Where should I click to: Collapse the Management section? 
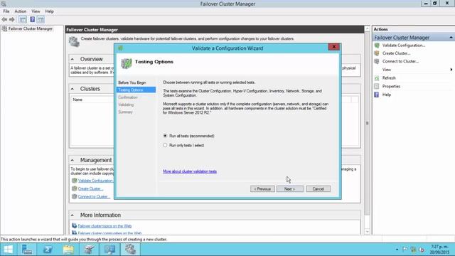click(73, 160)
